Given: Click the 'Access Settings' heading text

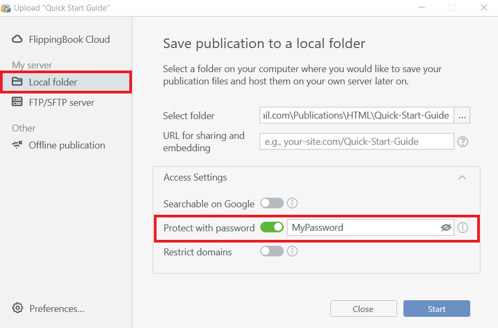Looking at the screenshot, I should [x=195, y=177].
